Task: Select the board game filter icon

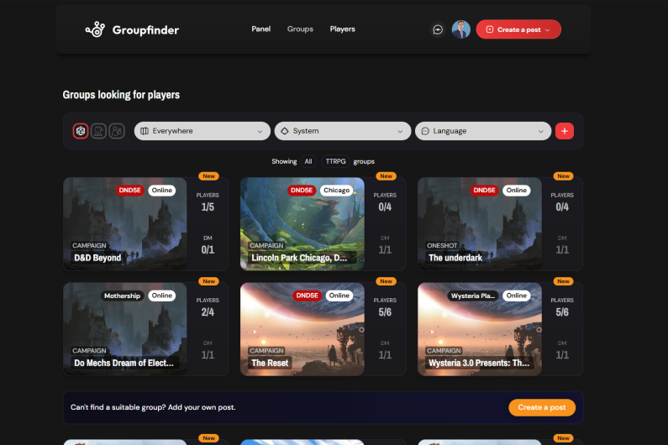Action: tap(98, 131)
